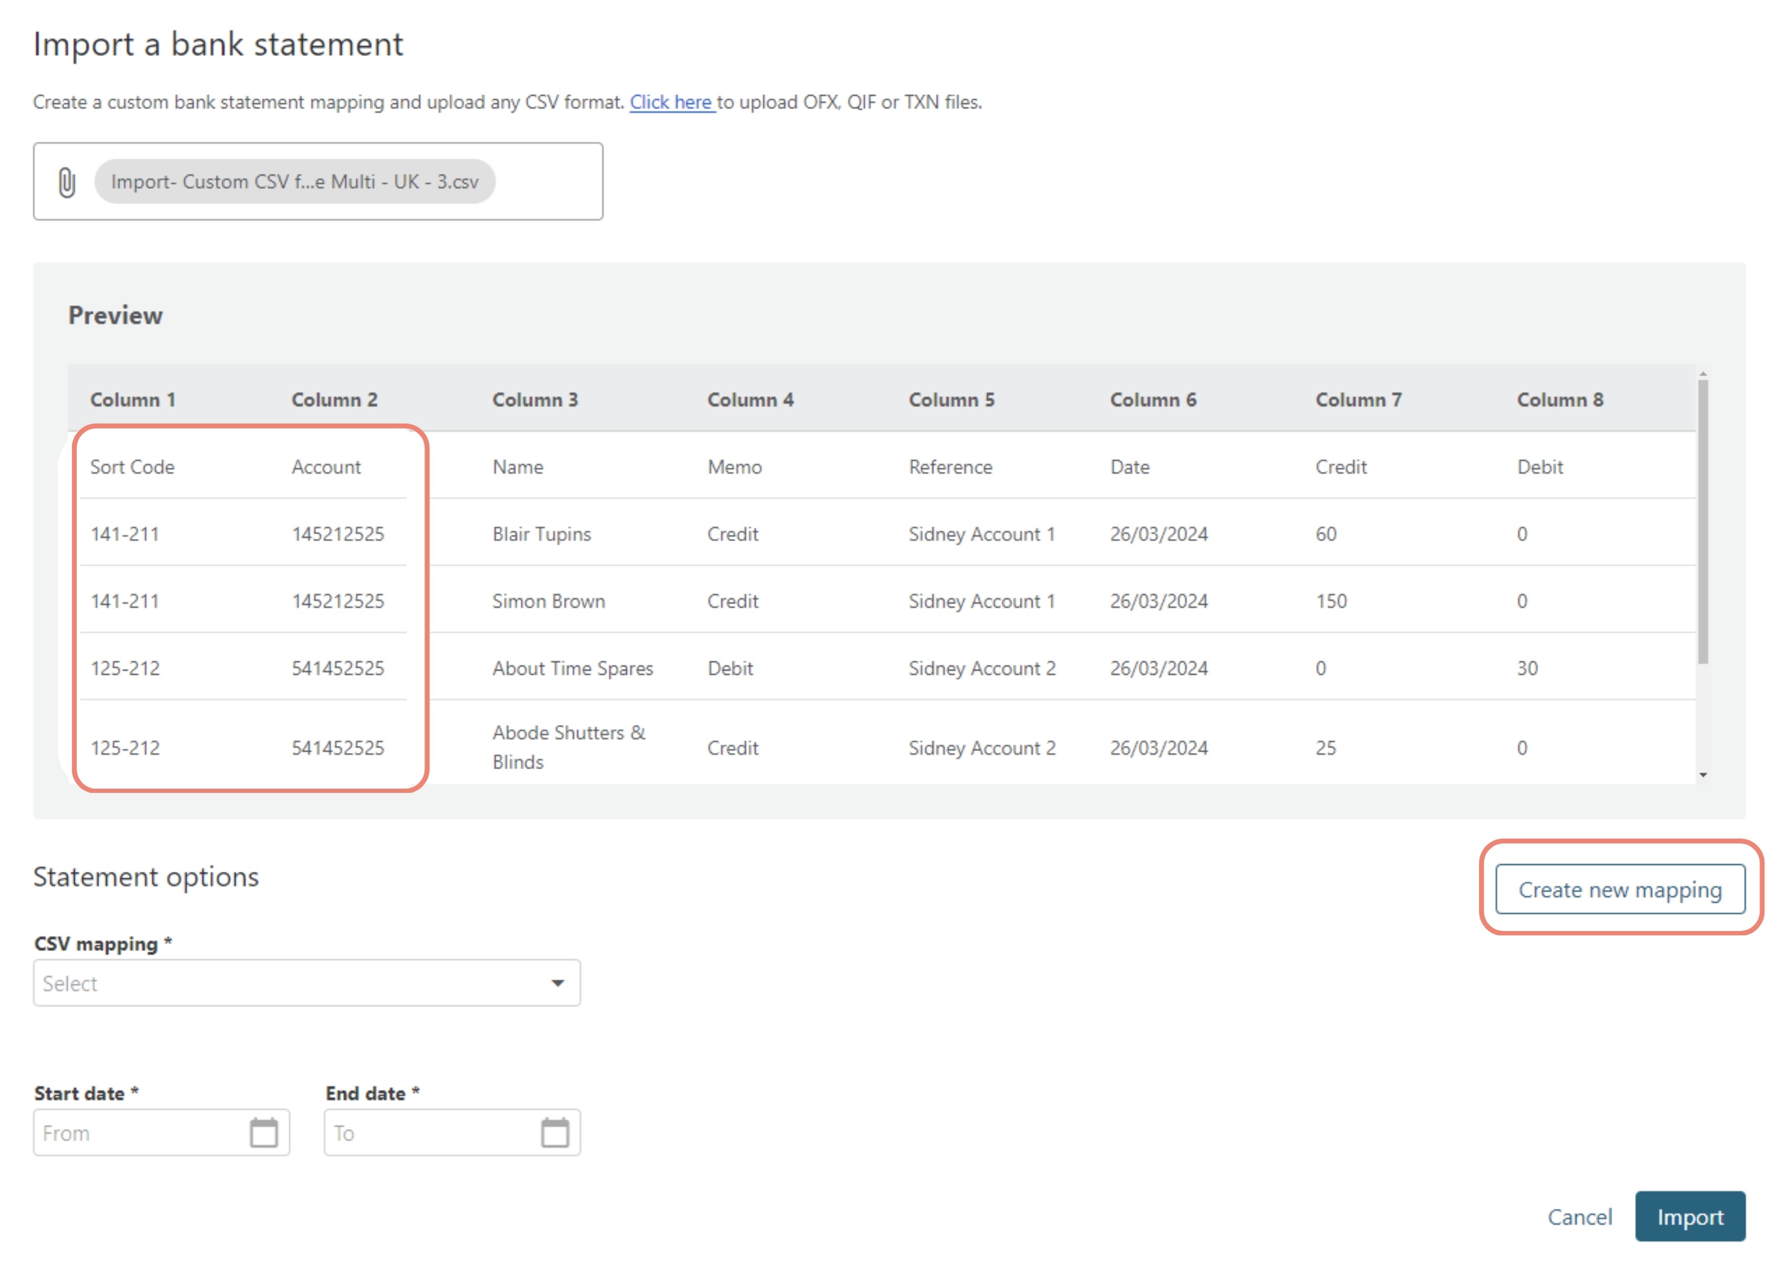This screenshot has width=1778, height=1271.
Task: Click the 'About Time Spares' cell
Action: coord(573,669)
